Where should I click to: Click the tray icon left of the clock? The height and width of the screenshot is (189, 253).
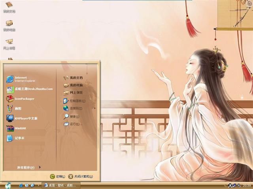pos(239,185)
